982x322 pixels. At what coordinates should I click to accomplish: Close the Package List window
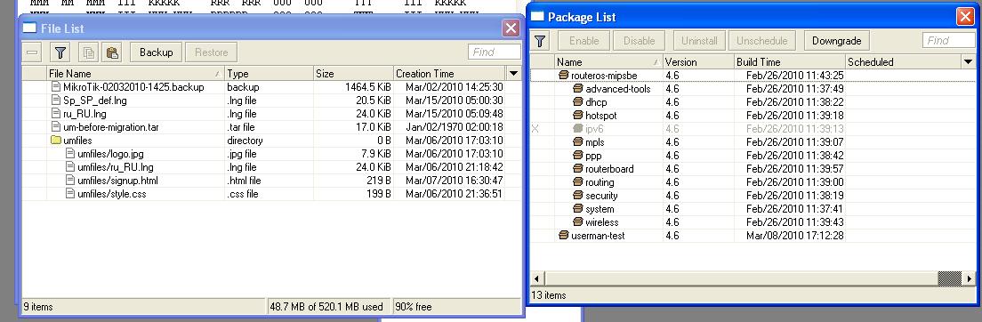click(965, 17)
